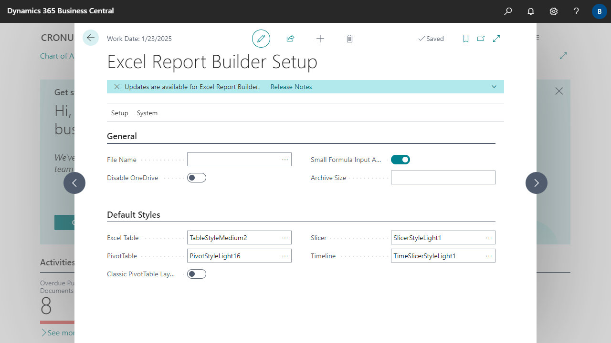Open Slicer style lookup ellipsis
611x343 pixels.
[489, 238]
